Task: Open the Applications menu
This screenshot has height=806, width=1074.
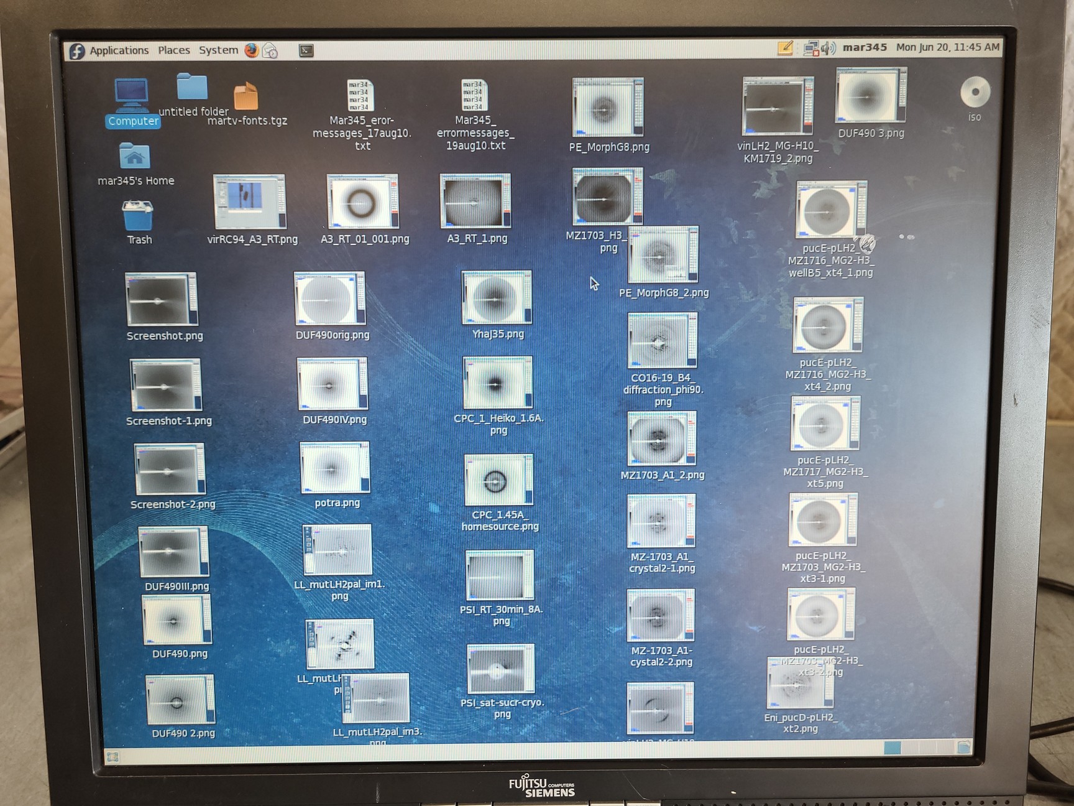Action: pos(118,50)
